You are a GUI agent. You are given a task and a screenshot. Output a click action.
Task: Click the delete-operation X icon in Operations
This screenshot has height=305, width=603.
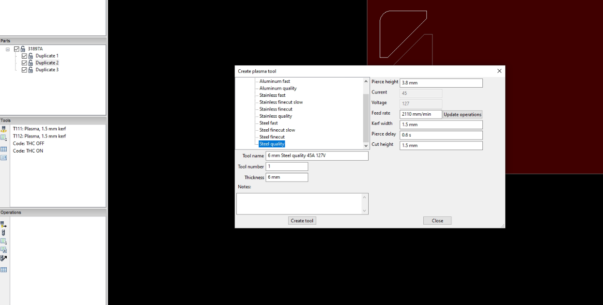click(4, 250)
